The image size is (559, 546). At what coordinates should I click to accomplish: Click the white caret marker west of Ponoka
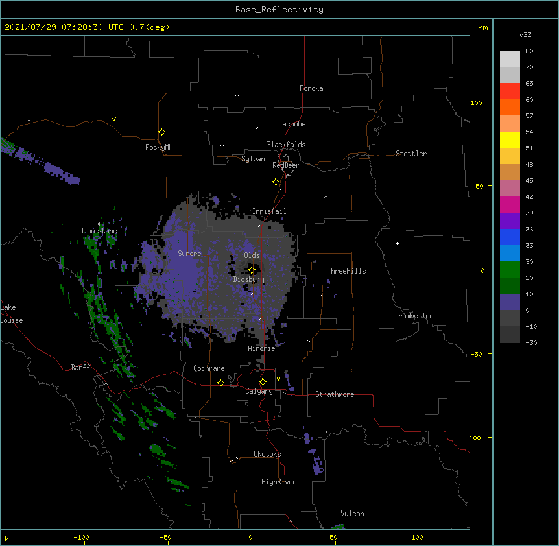(237, 95)
